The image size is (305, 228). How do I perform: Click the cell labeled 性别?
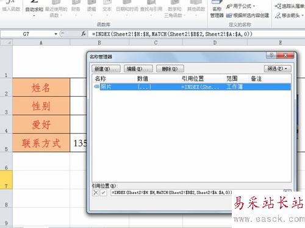(41, 106)
